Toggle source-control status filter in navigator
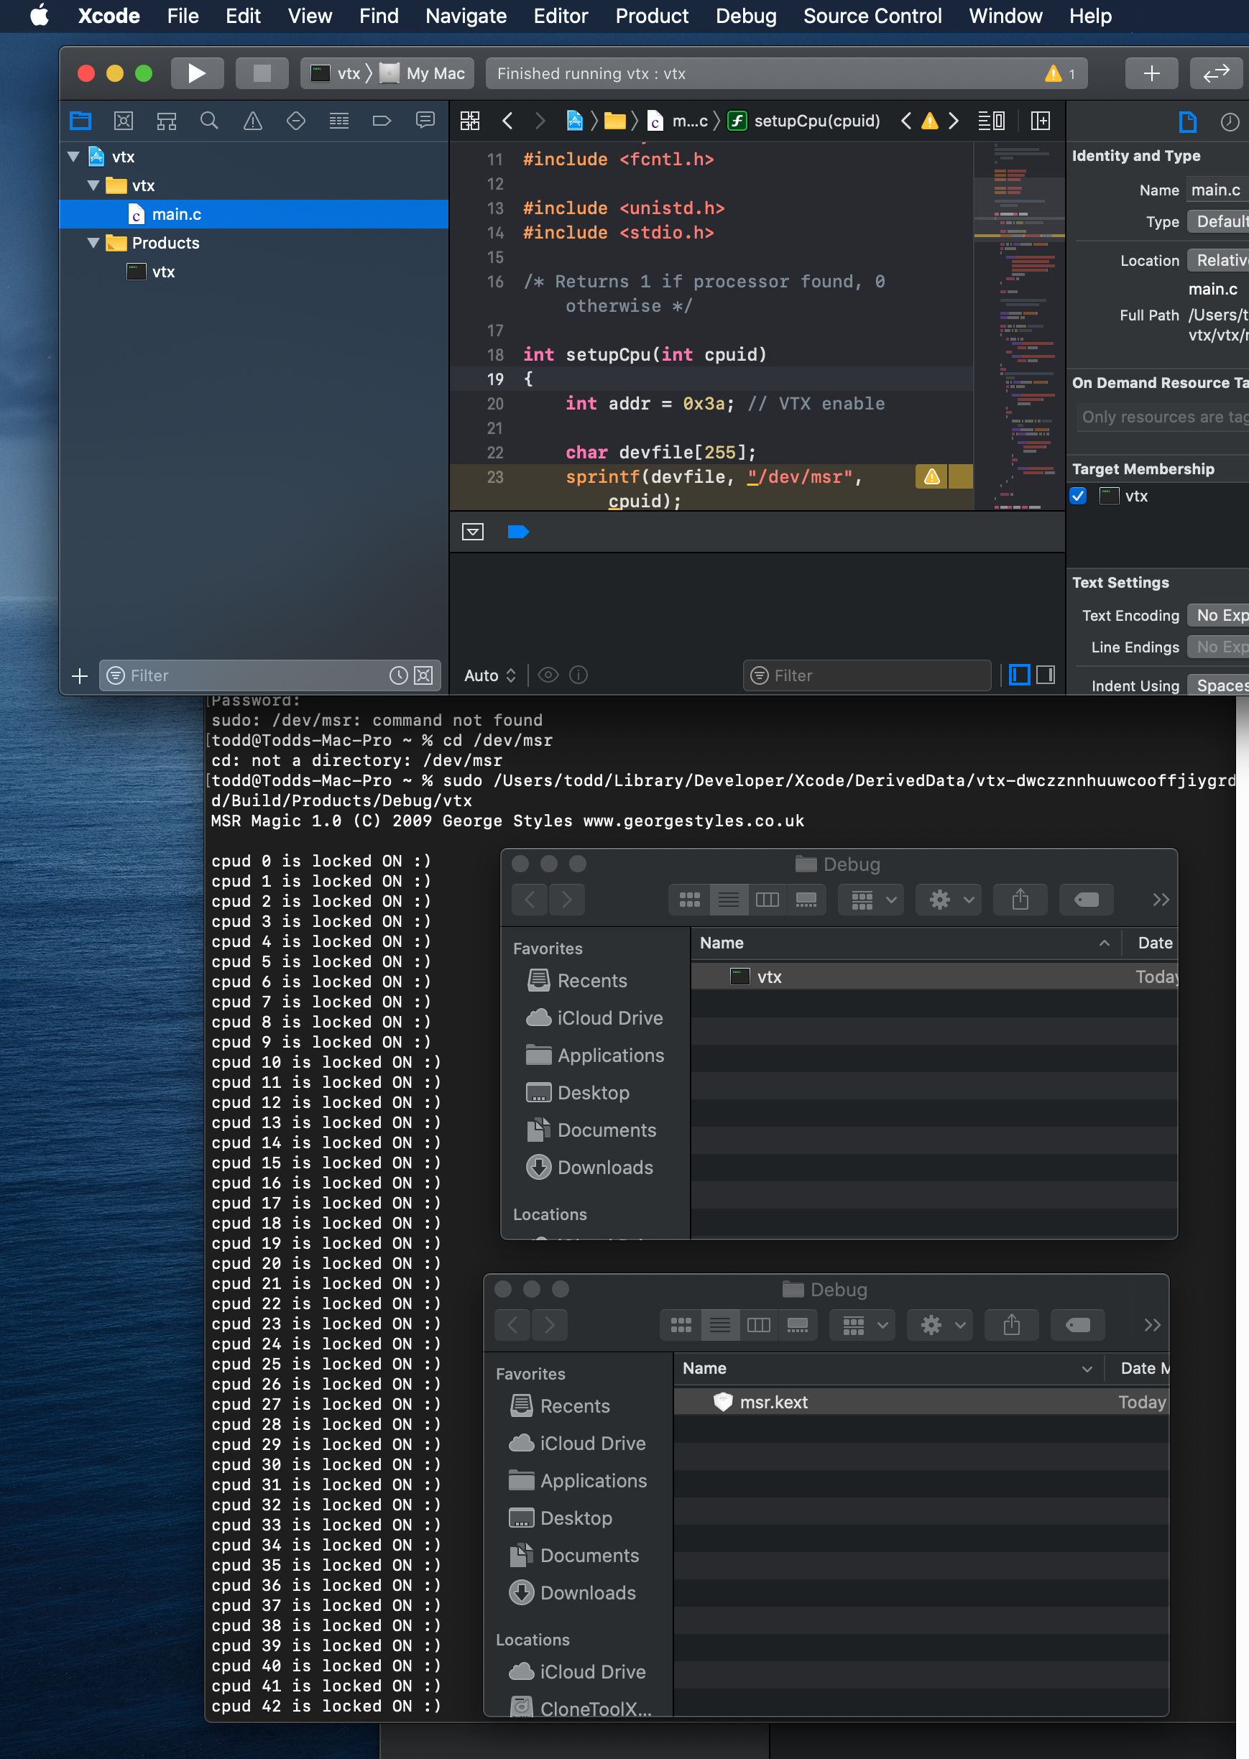Viewport: 1249px width, 1759px height. [423, 675]
